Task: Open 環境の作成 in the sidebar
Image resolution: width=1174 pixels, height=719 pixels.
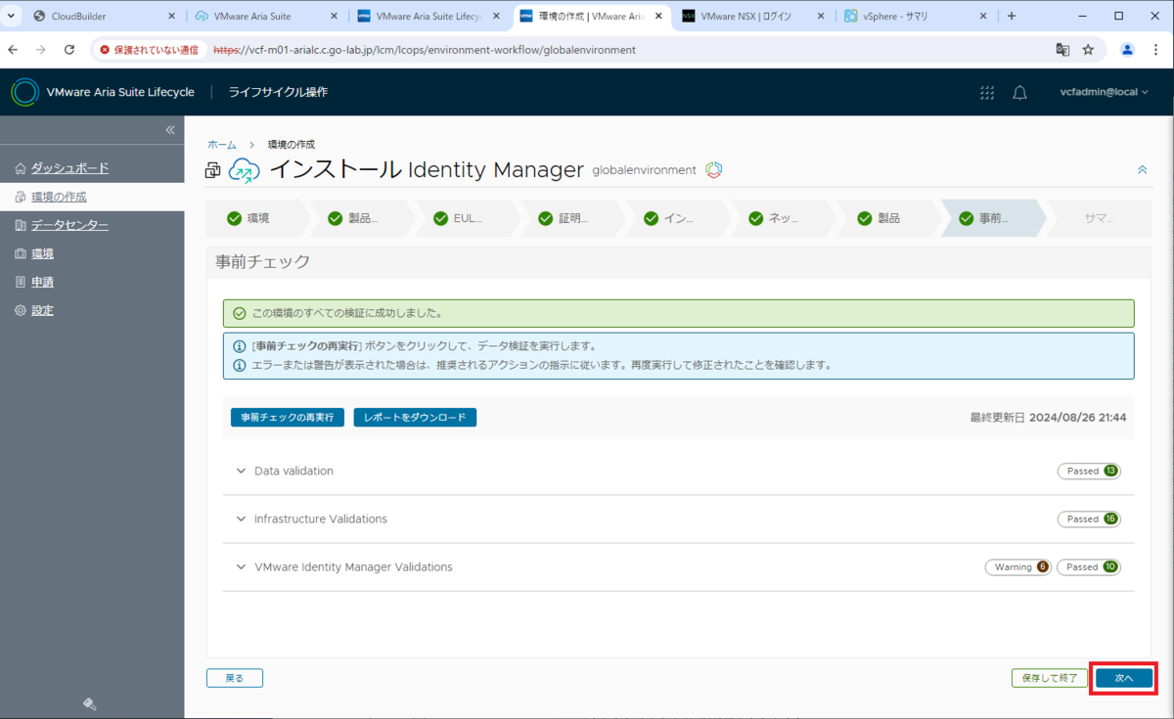Action: pyautogui.click(x=59, y=197)
